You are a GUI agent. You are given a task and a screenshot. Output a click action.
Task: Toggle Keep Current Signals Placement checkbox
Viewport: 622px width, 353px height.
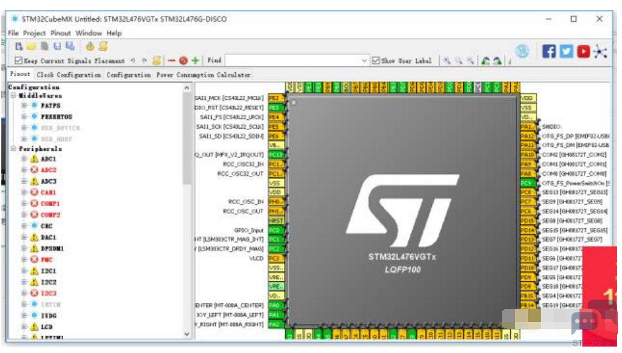pos(18,61)
